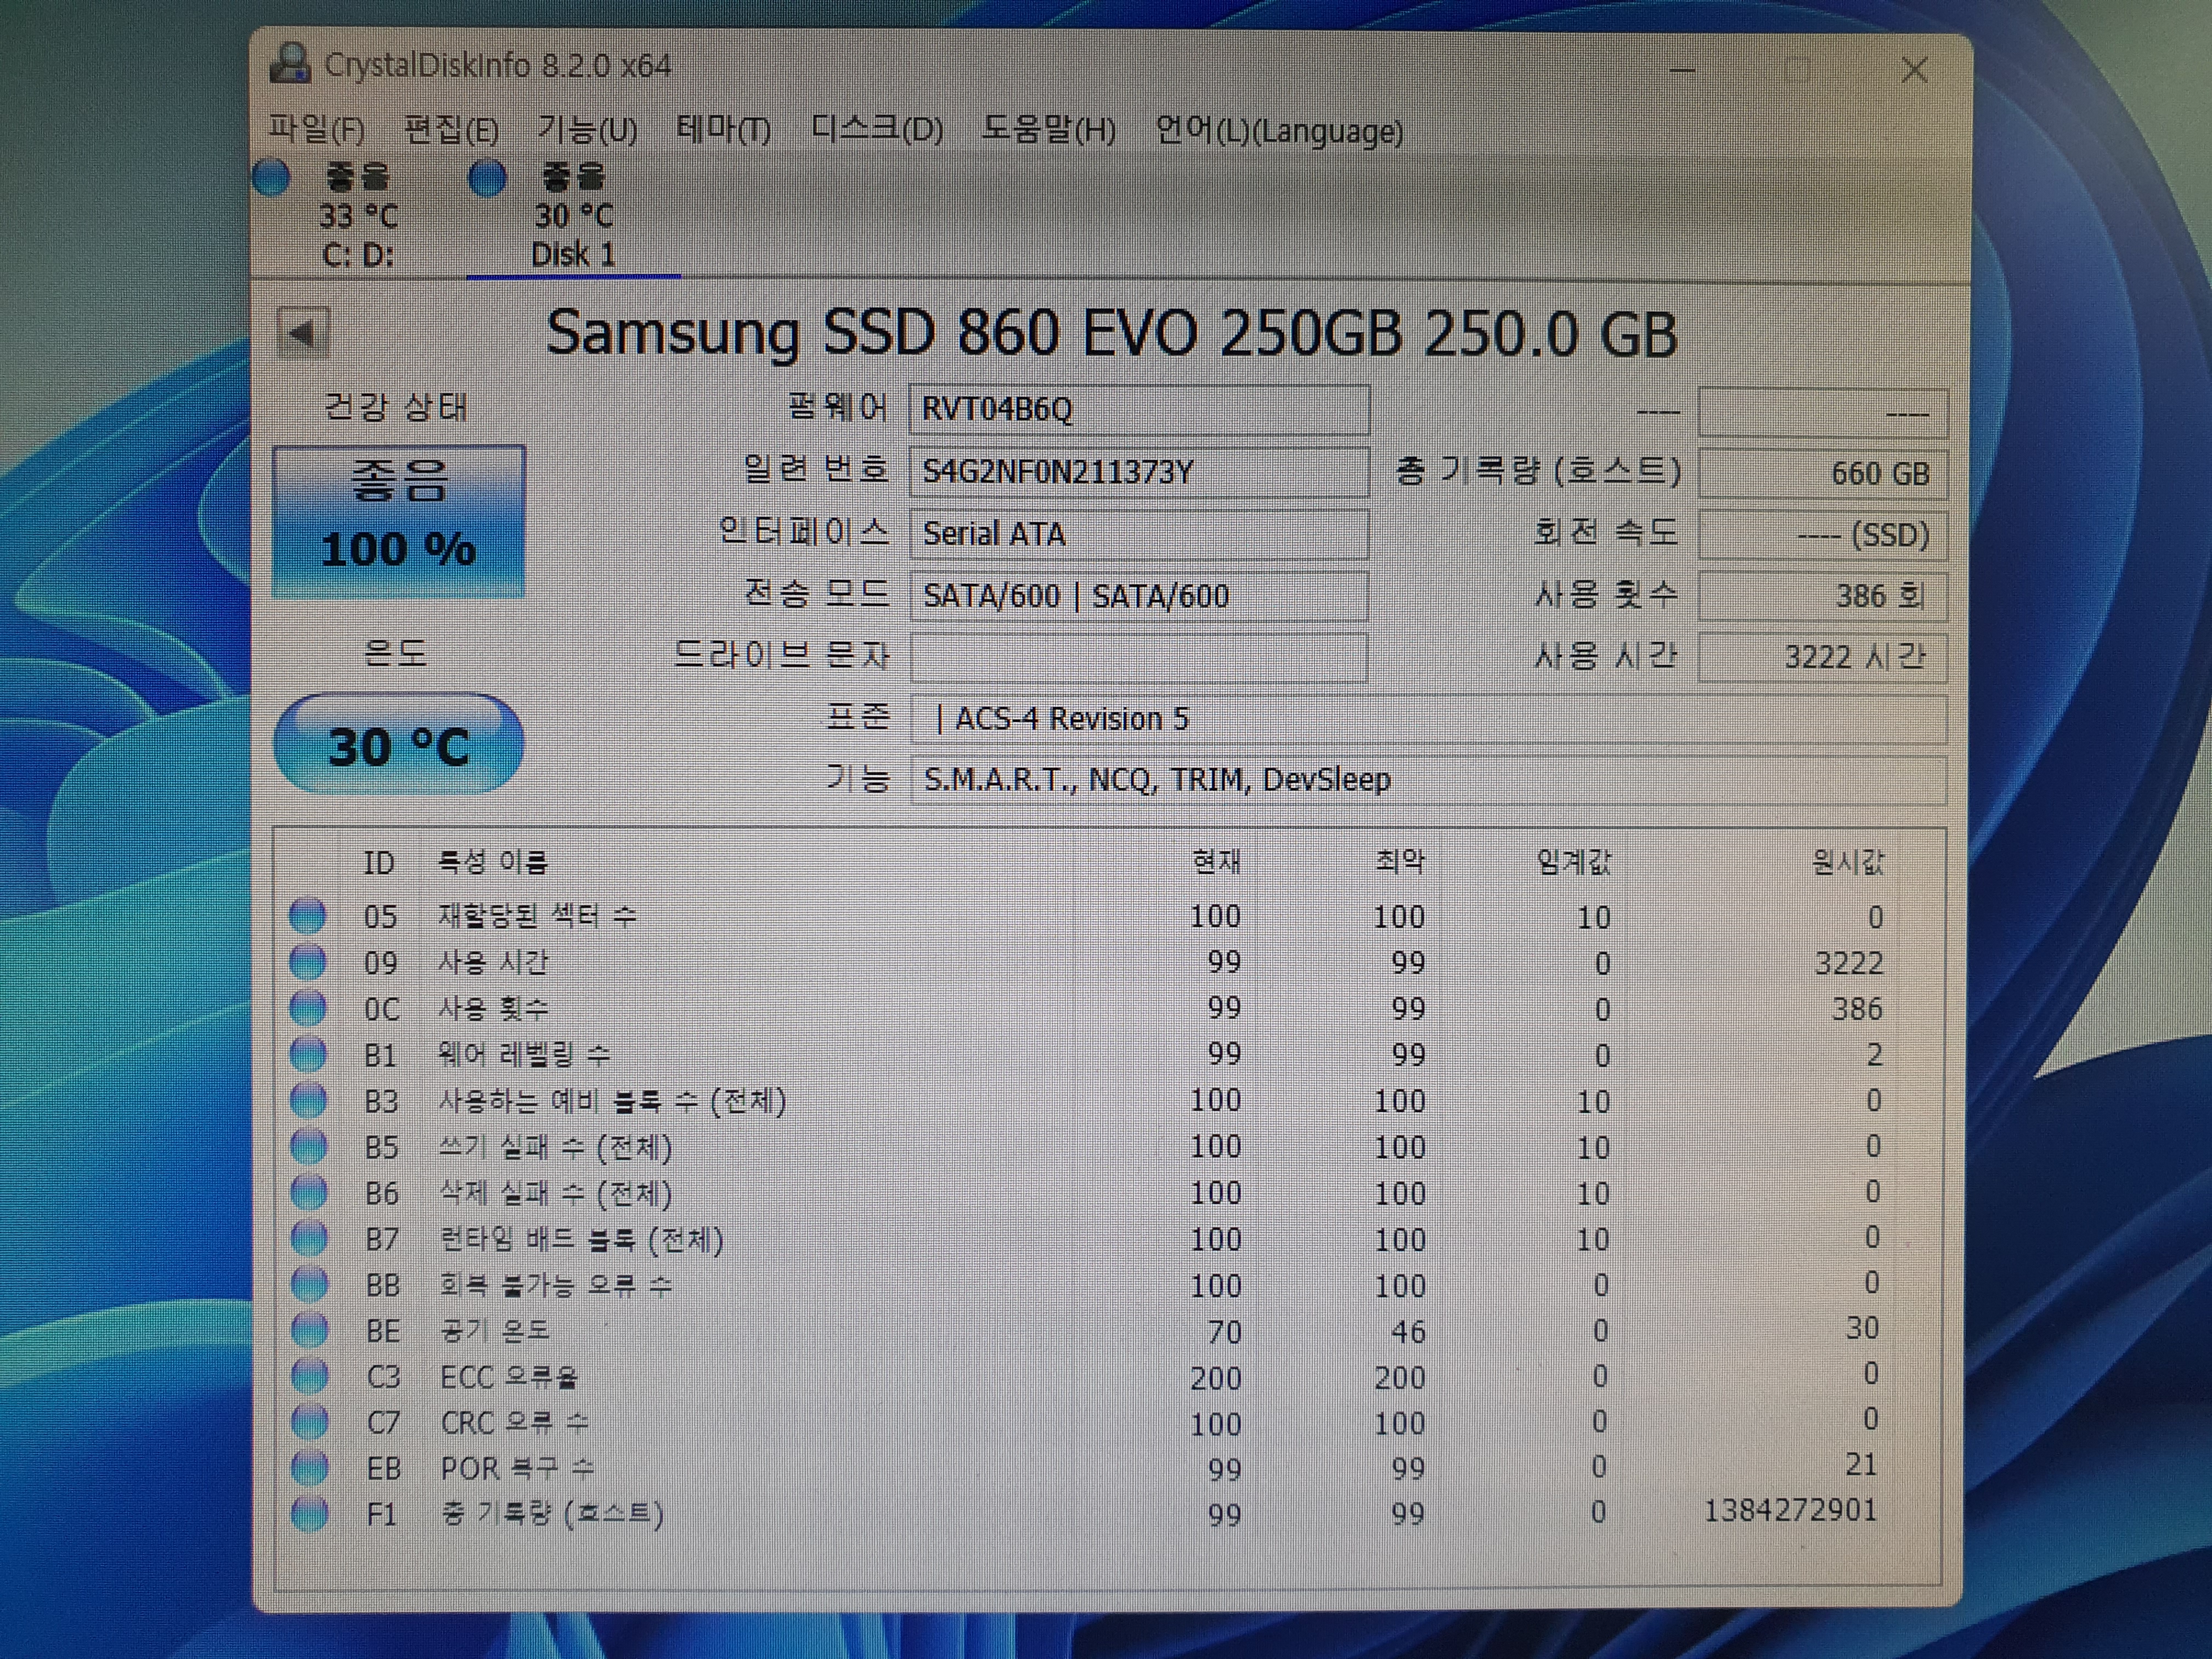Click the status circle for attribute B7
Image resolution: width=2212 pixels, height=1659 pixels.
(x=308, y=1238)
